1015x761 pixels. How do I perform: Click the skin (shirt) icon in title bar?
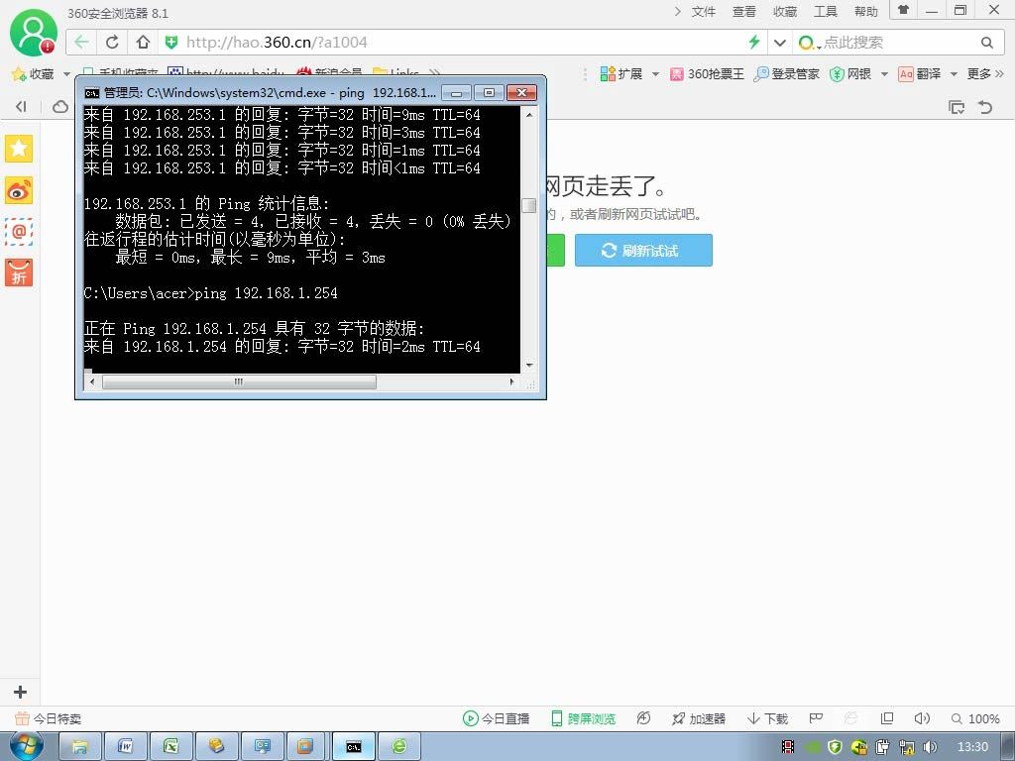click(904, 10)
